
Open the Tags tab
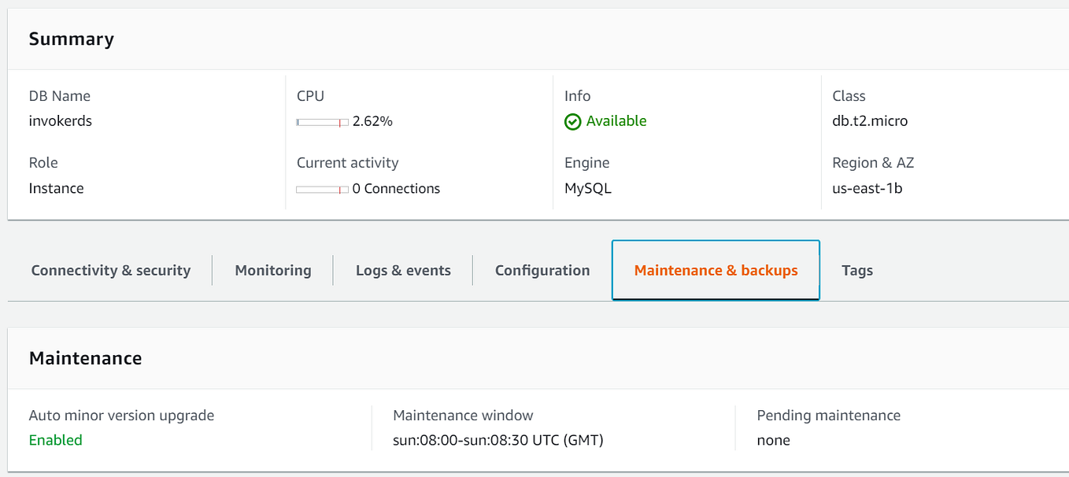(856, 270)
